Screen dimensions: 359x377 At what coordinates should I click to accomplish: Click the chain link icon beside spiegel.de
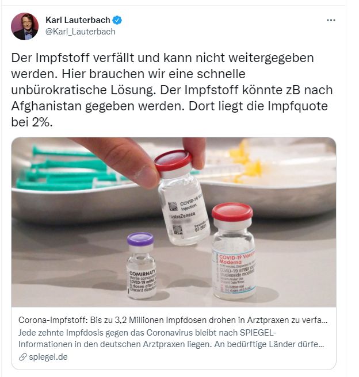22,357
